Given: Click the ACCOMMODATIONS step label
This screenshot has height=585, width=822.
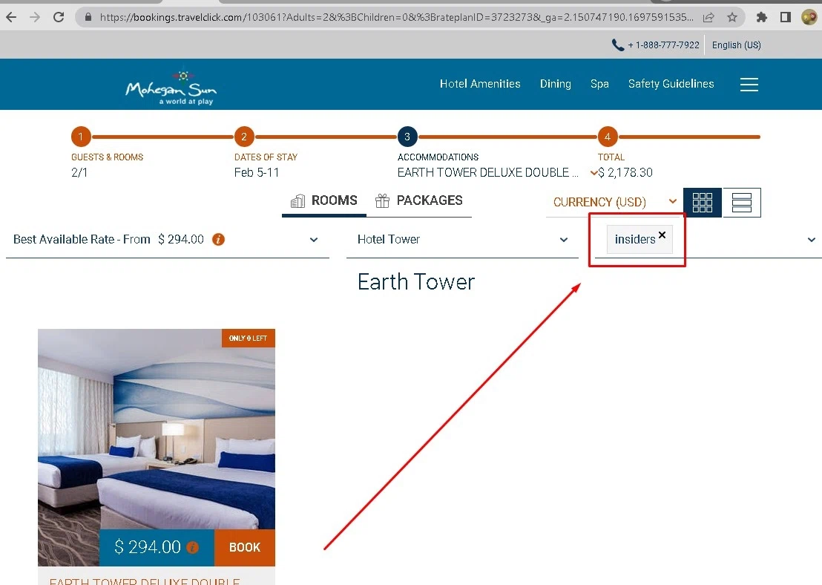Looking at the screenshot, I should [438, 157].
